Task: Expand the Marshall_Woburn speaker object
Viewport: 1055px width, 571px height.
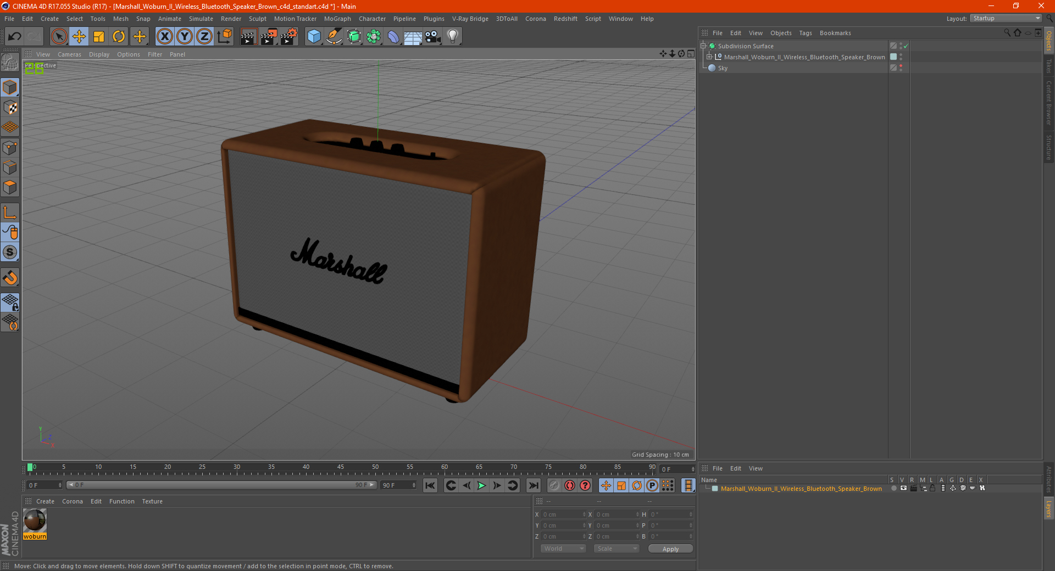Action: tap(709, 57)
